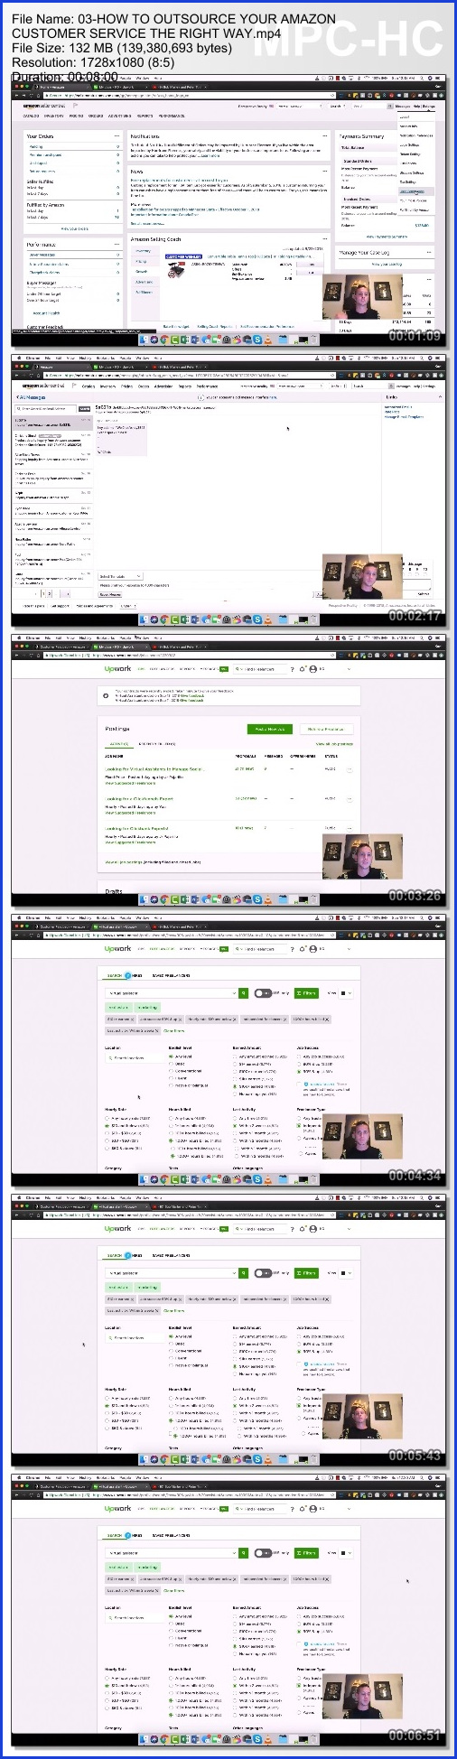Click Upwork logo in the 00:06:51 frame
457x1759 pixels.
click(117, 1509)
